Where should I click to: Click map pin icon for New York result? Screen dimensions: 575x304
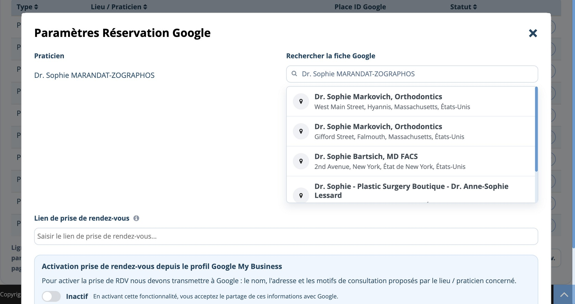pyautogui.click(x=301, y=161)
